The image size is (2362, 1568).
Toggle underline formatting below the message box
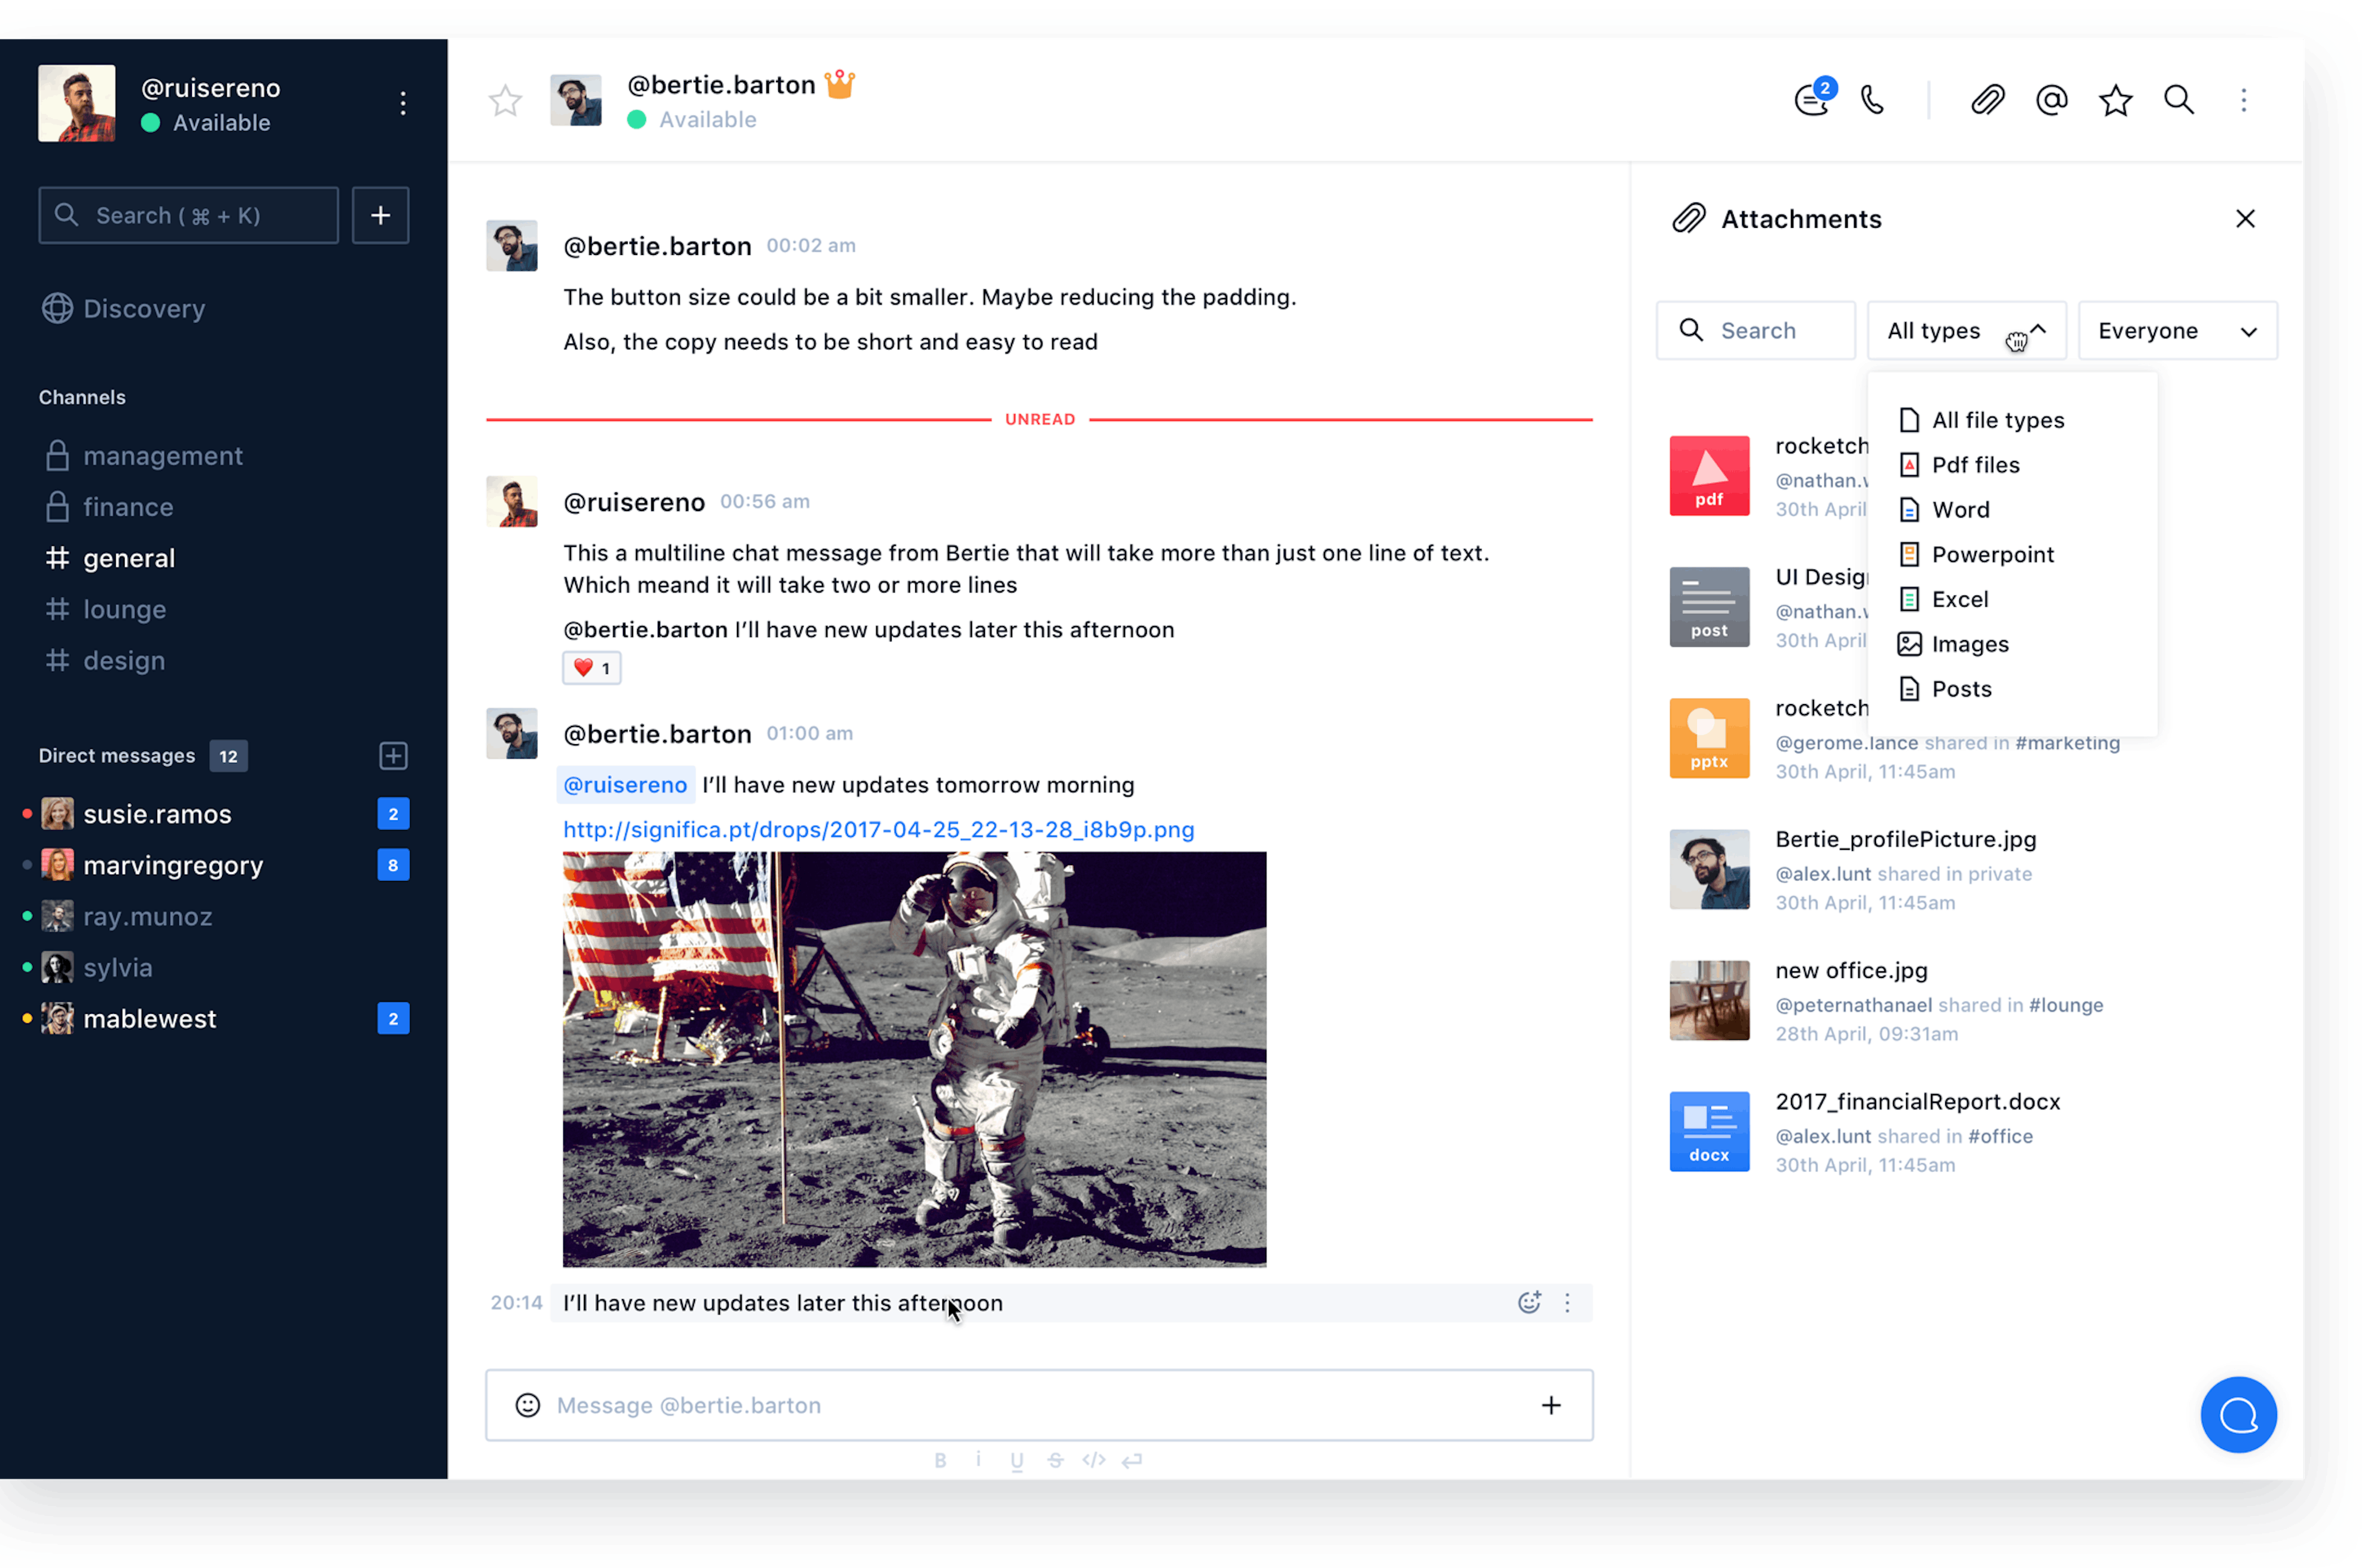click(1017, 1460)
